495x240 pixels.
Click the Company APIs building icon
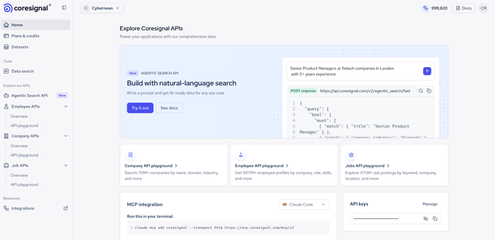[6, 136]
